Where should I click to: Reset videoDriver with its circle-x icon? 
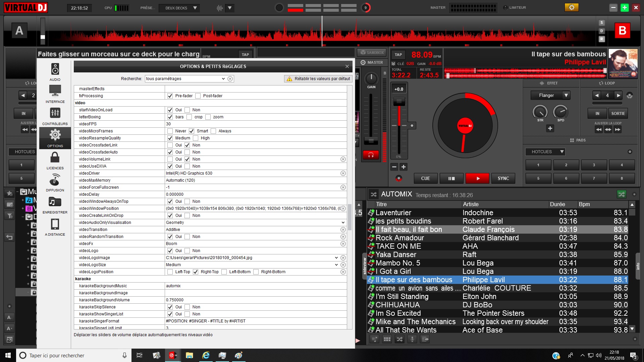click(x=343, y=173)
